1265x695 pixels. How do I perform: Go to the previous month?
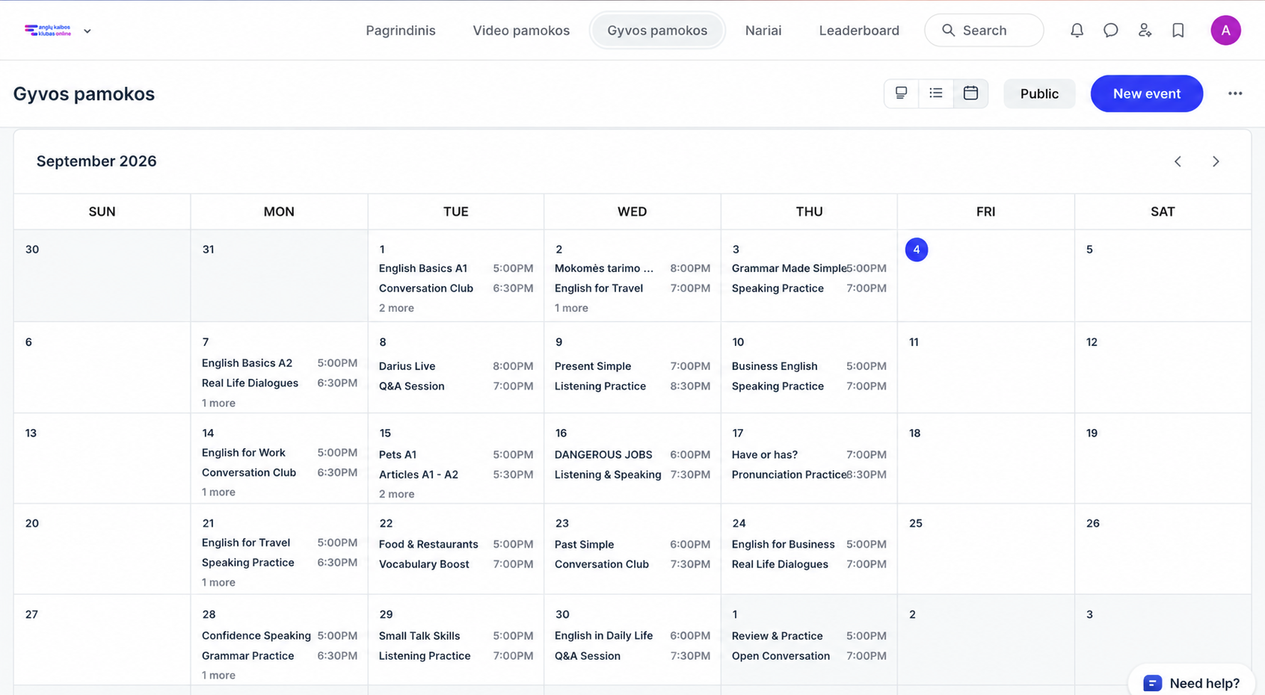tap(1178, 161)
